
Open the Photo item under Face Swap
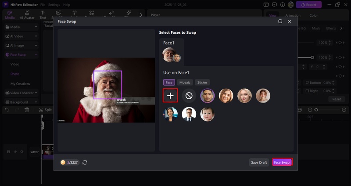(15, 74)
